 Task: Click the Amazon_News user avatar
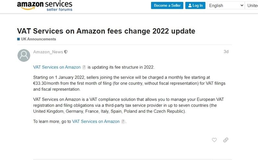pyautogui.click(x=24, y=55)
